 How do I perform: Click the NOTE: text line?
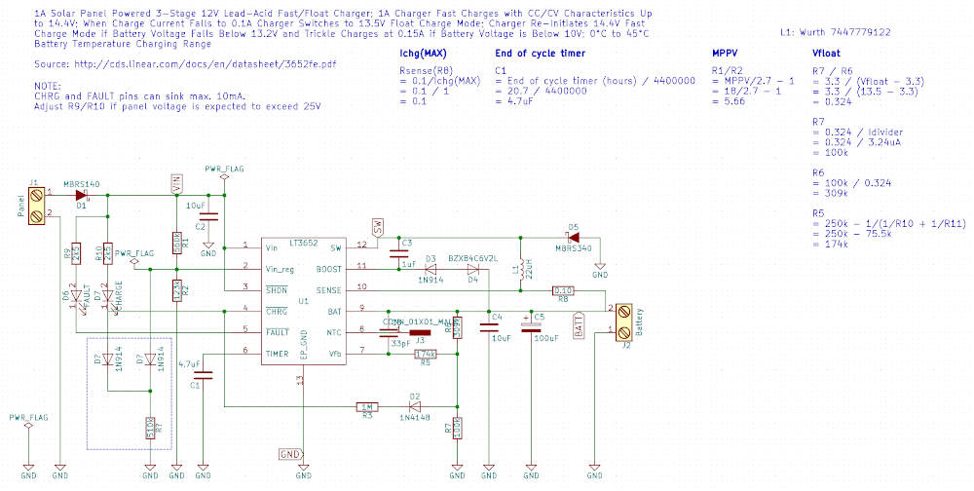48,86
